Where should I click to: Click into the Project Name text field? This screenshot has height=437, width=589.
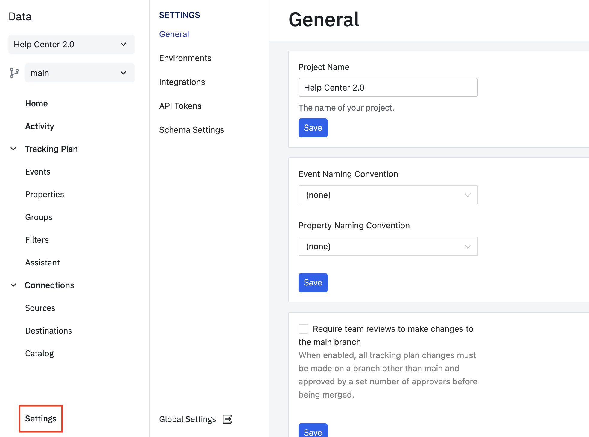[388, 87]
